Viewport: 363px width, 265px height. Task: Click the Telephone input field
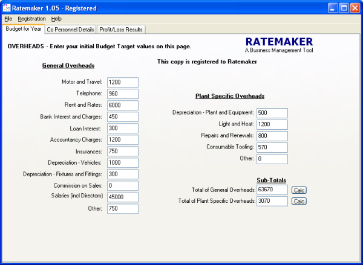(x=123, y=94)
